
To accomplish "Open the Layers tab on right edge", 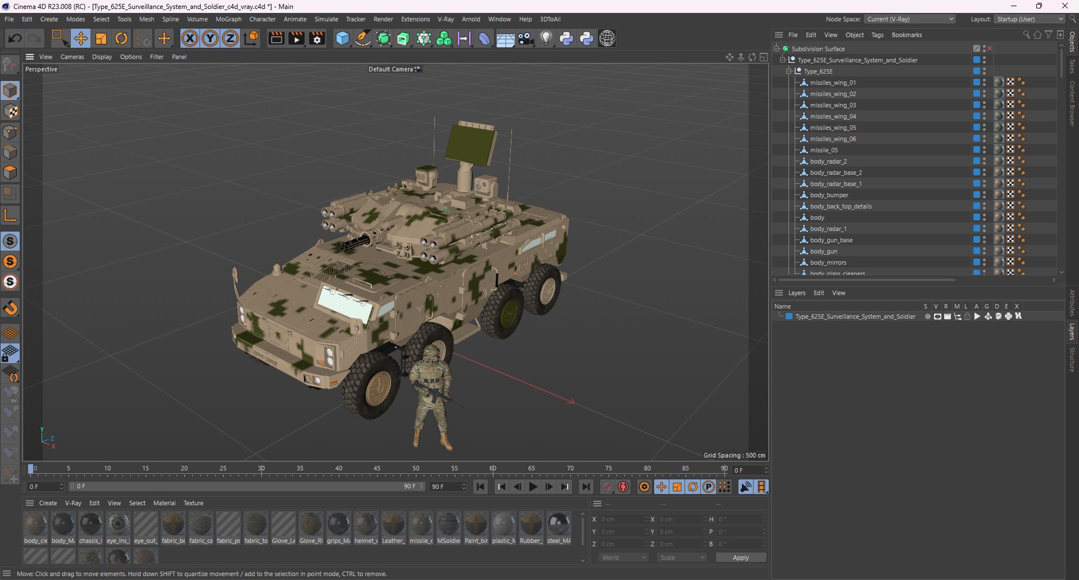I will click(1072, 332).
